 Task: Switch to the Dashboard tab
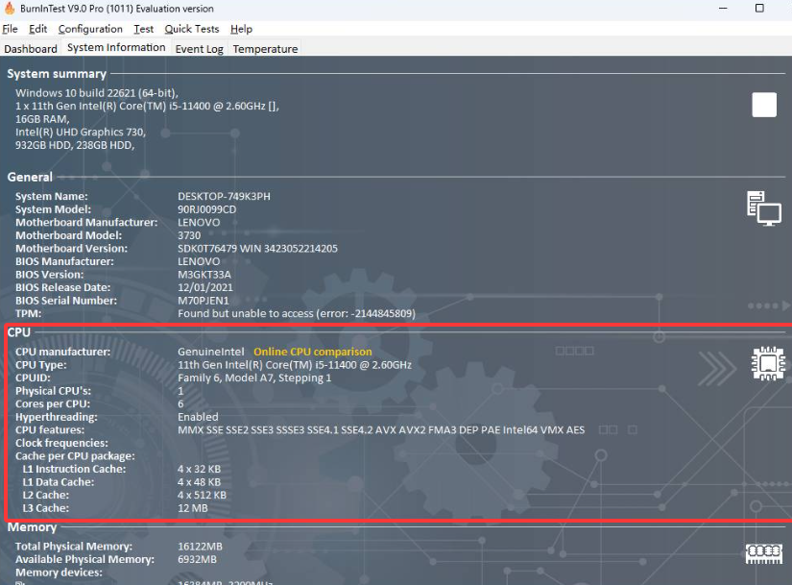click(31, 49)
